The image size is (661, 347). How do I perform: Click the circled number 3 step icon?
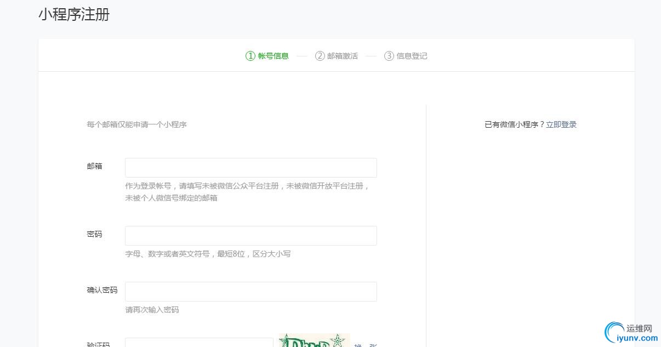pyautogui.click(x=389, y=56)
